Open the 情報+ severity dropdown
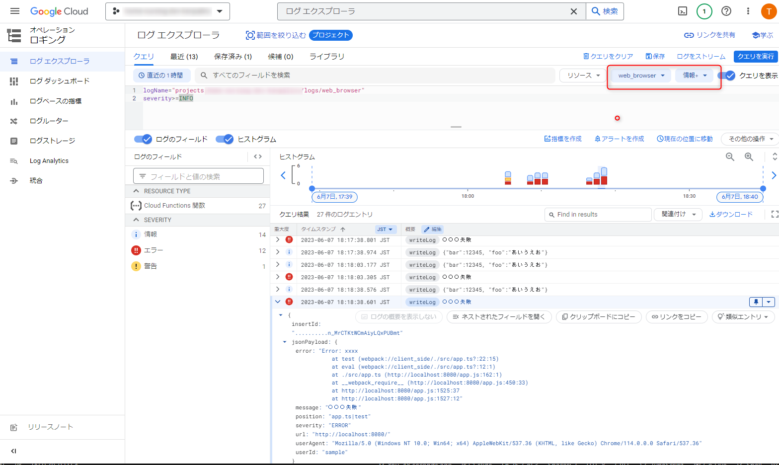The image size is (779, 465). pos(694,76)
